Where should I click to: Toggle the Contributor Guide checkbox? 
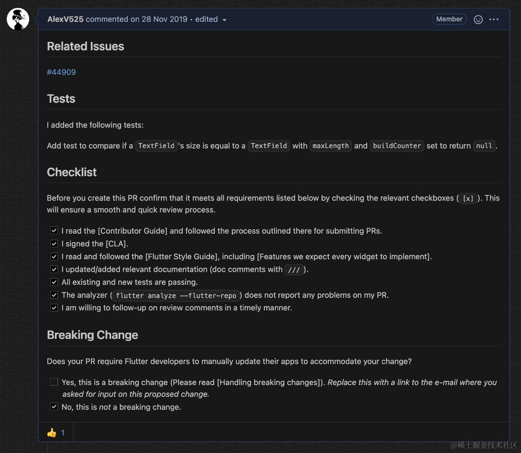click(x=54, y=230)
